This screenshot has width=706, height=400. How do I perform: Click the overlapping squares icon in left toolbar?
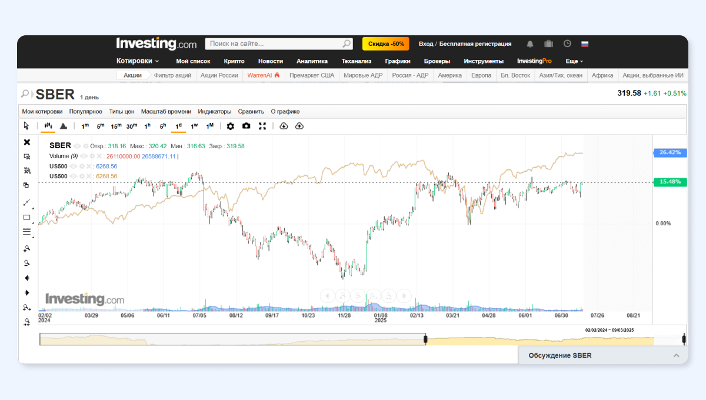[26, 185]
